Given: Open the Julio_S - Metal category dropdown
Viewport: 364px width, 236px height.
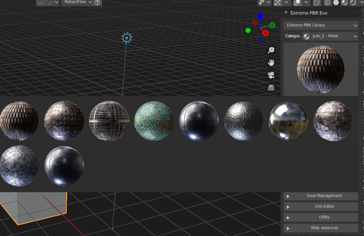Looking at the screenshot, I should (330, 36).
